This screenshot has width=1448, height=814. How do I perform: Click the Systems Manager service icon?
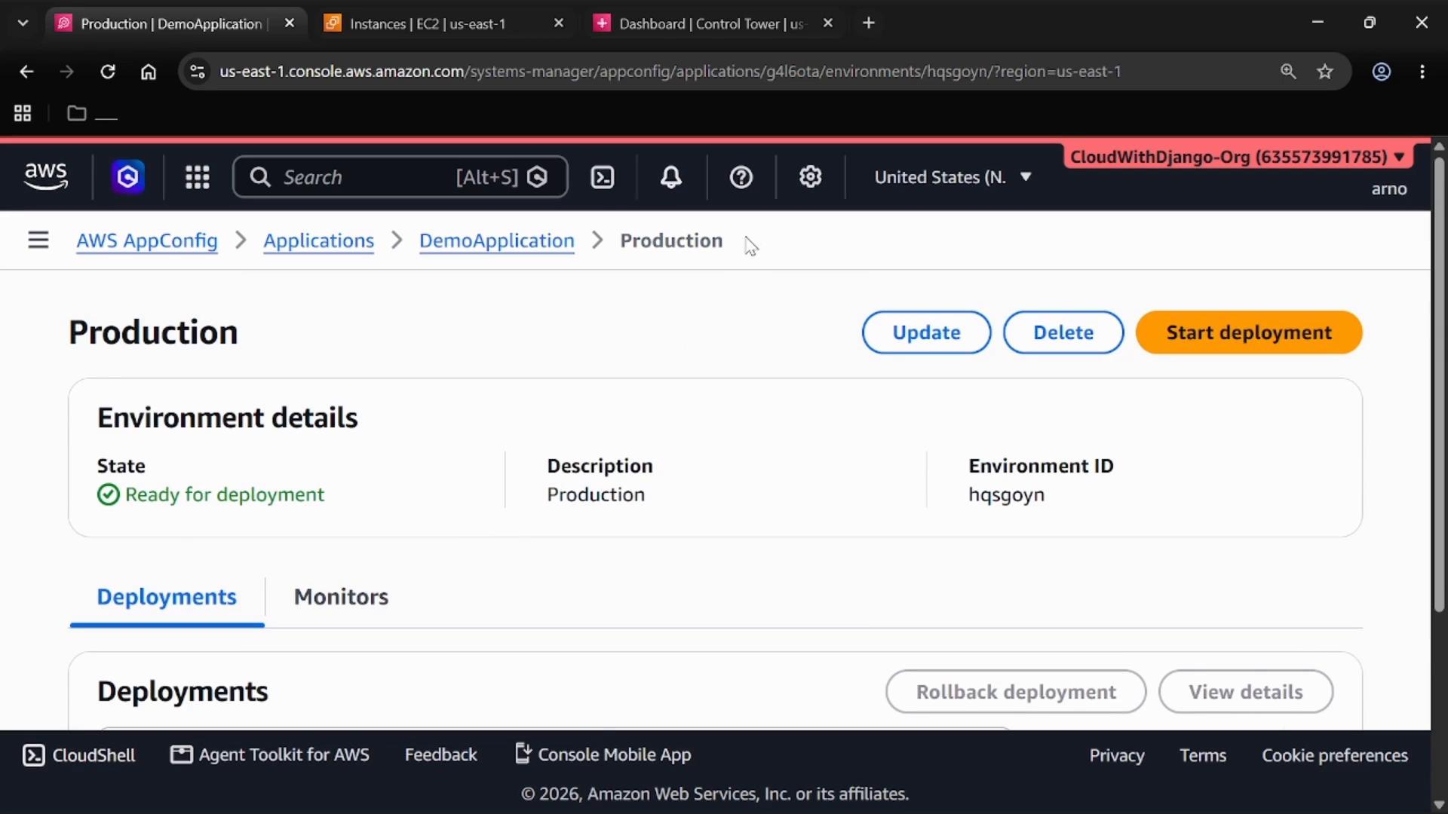pyautogui.click(x=127, y=177)
